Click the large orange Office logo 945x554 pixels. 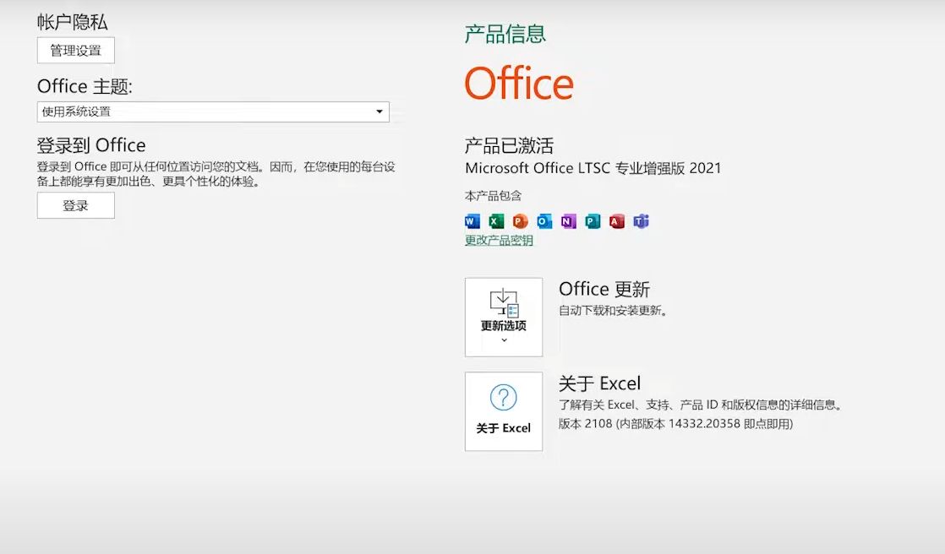point(519,83)
